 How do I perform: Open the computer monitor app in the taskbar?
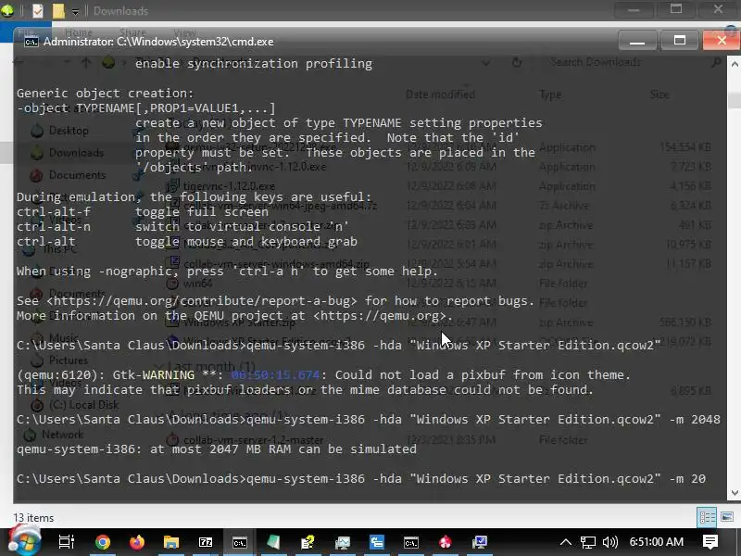pyautogui.click(x=479, y=542)
